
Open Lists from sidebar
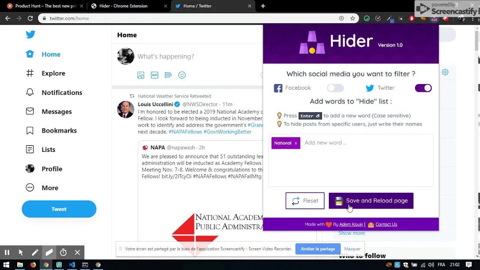(x=40, y=150)
